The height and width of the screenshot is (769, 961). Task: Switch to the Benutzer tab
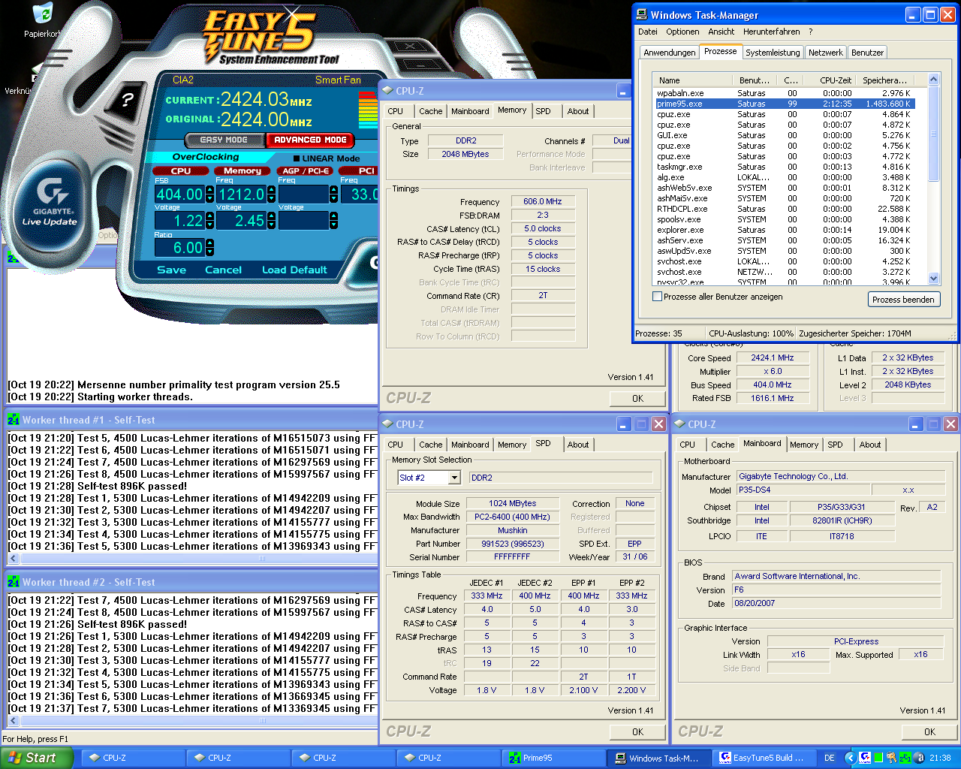tap(867, 53)
